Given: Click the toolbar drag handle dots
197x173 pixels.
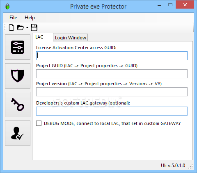Looking at the screenshot, I should click(5, 27).
